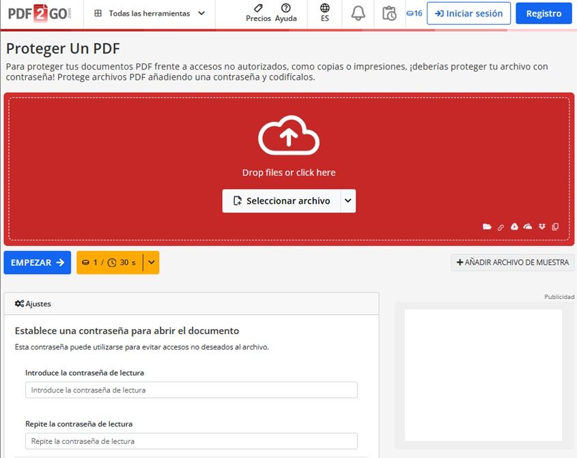
Task: Upload a file from Dropbox
Action: point(541,226)
